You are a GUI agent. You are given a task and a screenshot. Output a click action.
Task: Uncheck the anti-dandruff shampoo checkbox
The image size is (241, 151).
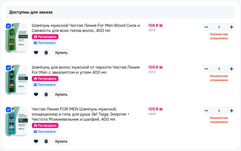(8, 68)
